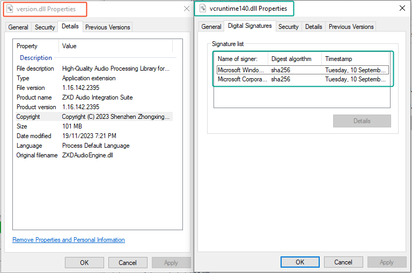Select the Microsoft Windo... signer row
This screenshot has width=412, height=273.
click(303, 70)
